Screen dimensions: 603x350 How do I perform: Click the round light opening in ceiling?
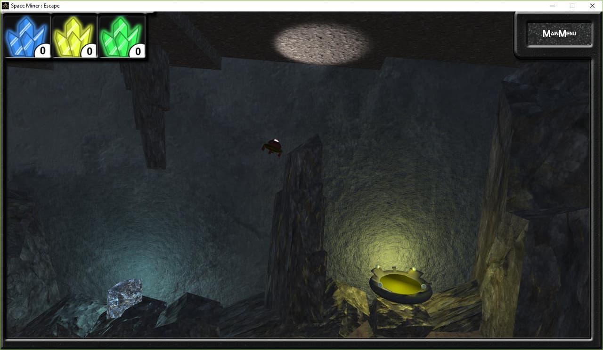322,44
